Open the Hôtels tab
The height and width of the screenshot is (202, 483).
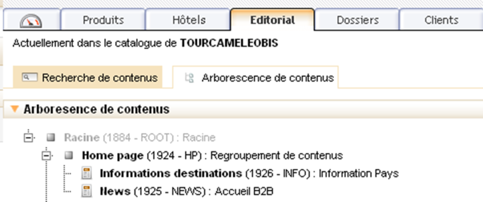pos(188,21)
